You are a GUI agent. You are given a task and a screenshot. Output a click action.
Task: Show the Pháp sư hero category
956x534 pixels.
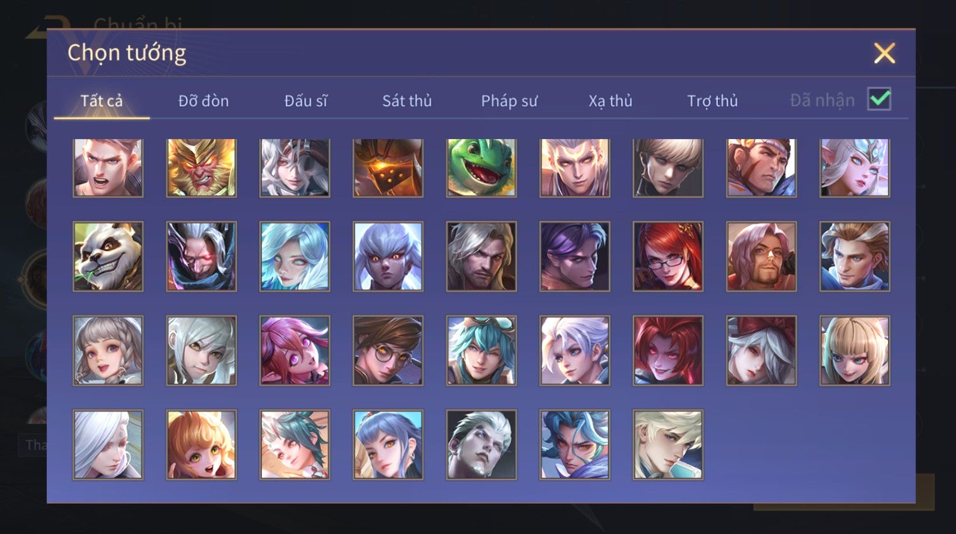(509, 101)
